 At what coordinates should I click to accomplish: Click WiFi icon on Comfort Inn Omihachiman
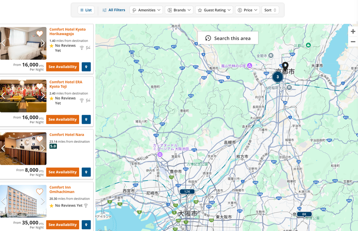[86, 205]
